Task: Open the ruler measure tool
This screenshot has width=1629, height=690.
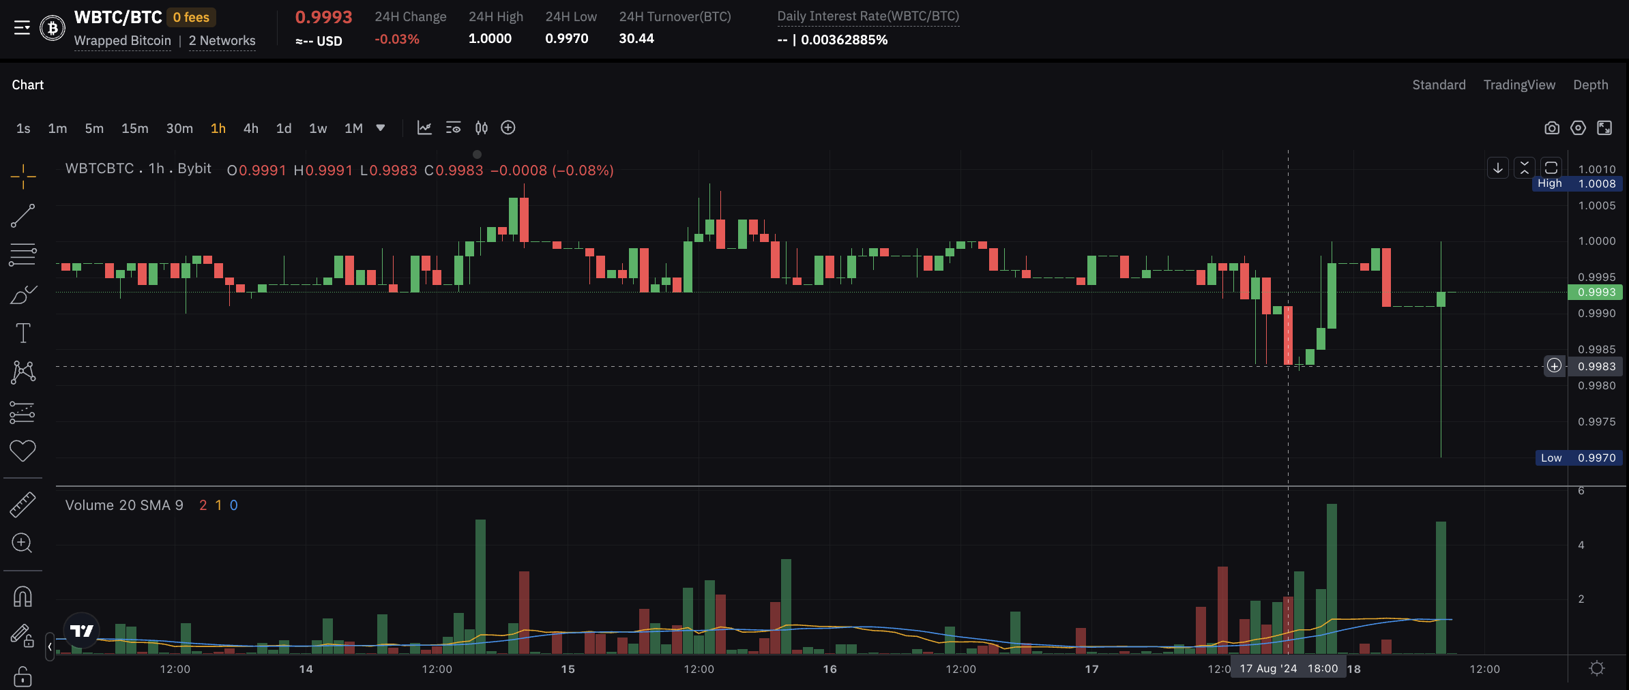Action: click(23, 505)
